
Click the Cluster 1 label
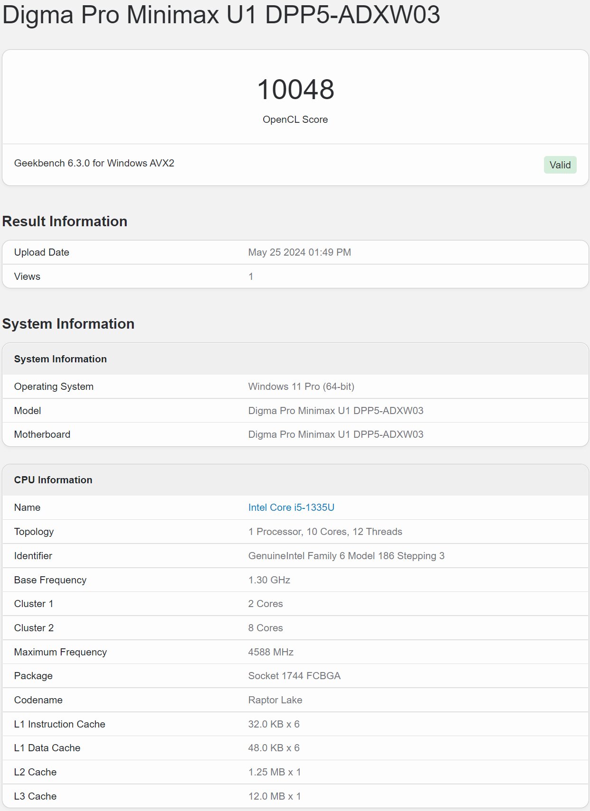click(x=34, y=604)
